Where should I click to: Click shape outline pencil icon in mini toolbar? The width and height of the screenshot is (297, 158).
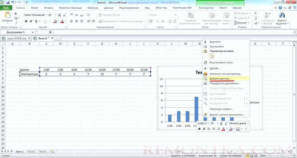238,129
